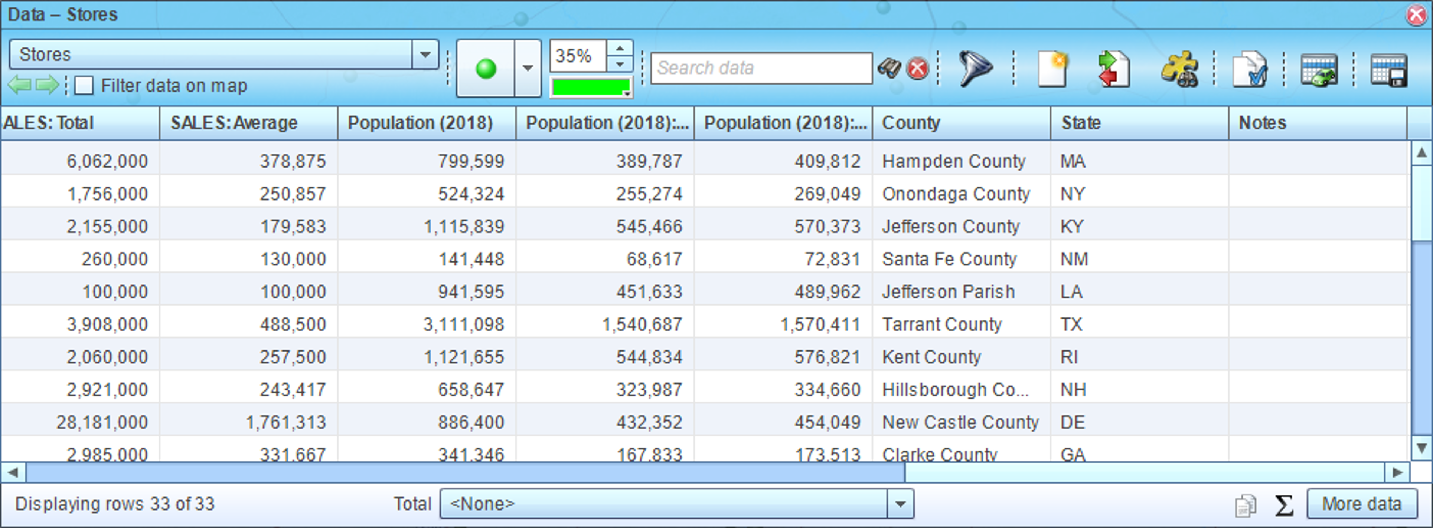Click the Displaying rows 33 of 33 status
1433x528 pixels.
[x=115, y=504]
